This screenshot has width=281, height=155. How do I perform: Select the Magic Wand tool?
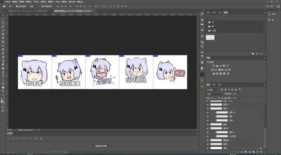click(3, 26)
